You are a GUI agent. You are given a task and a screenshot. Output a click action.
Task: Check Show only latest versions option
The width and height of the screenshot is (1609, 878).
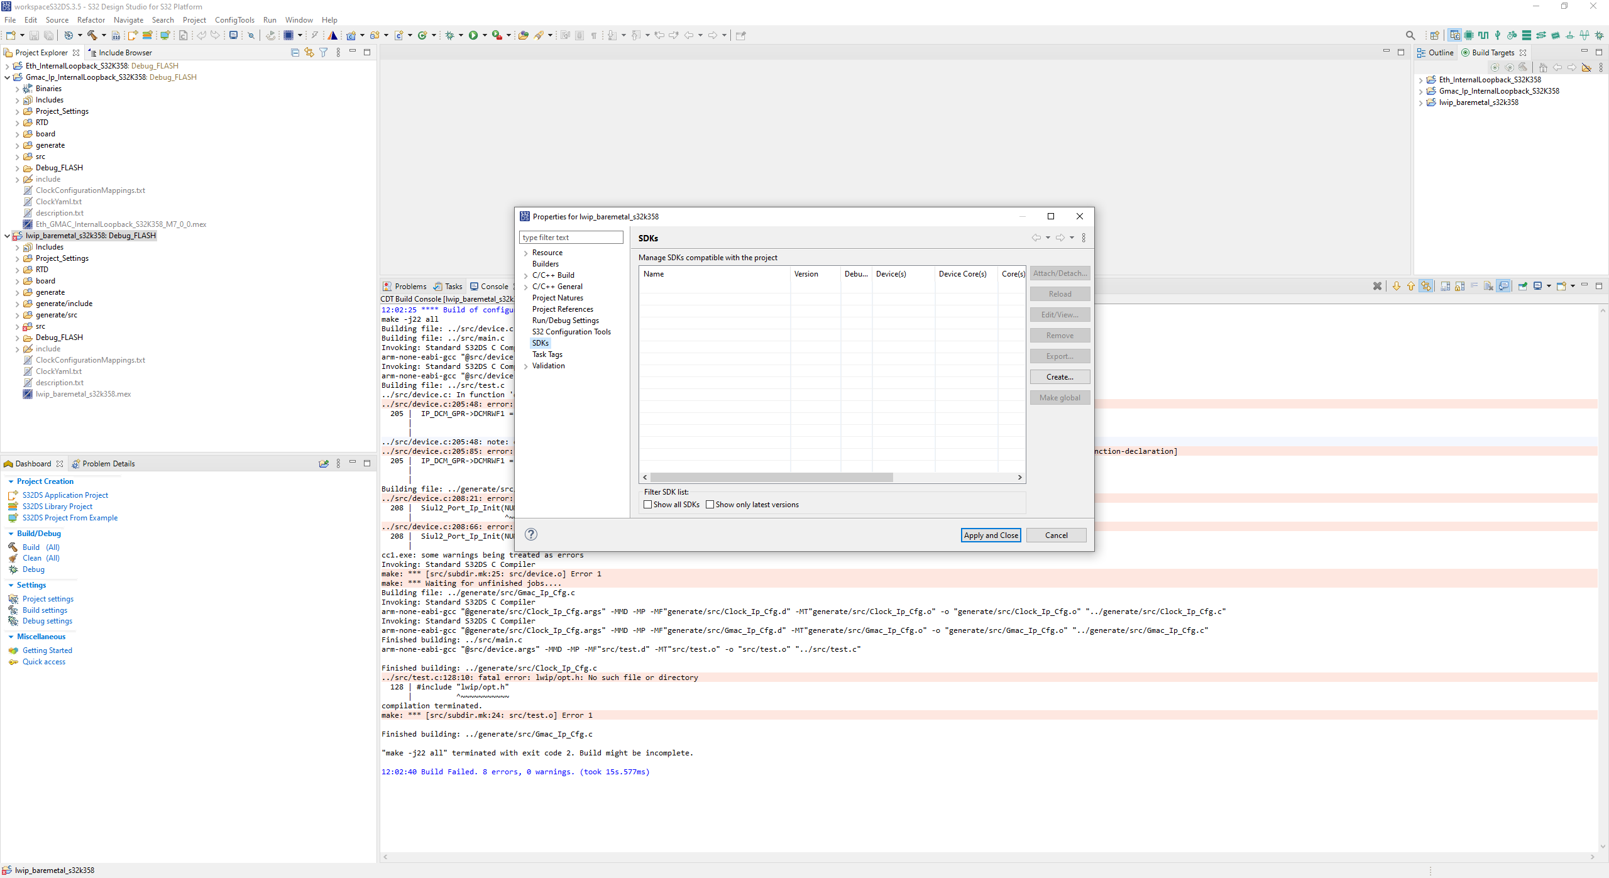[710, 505]
